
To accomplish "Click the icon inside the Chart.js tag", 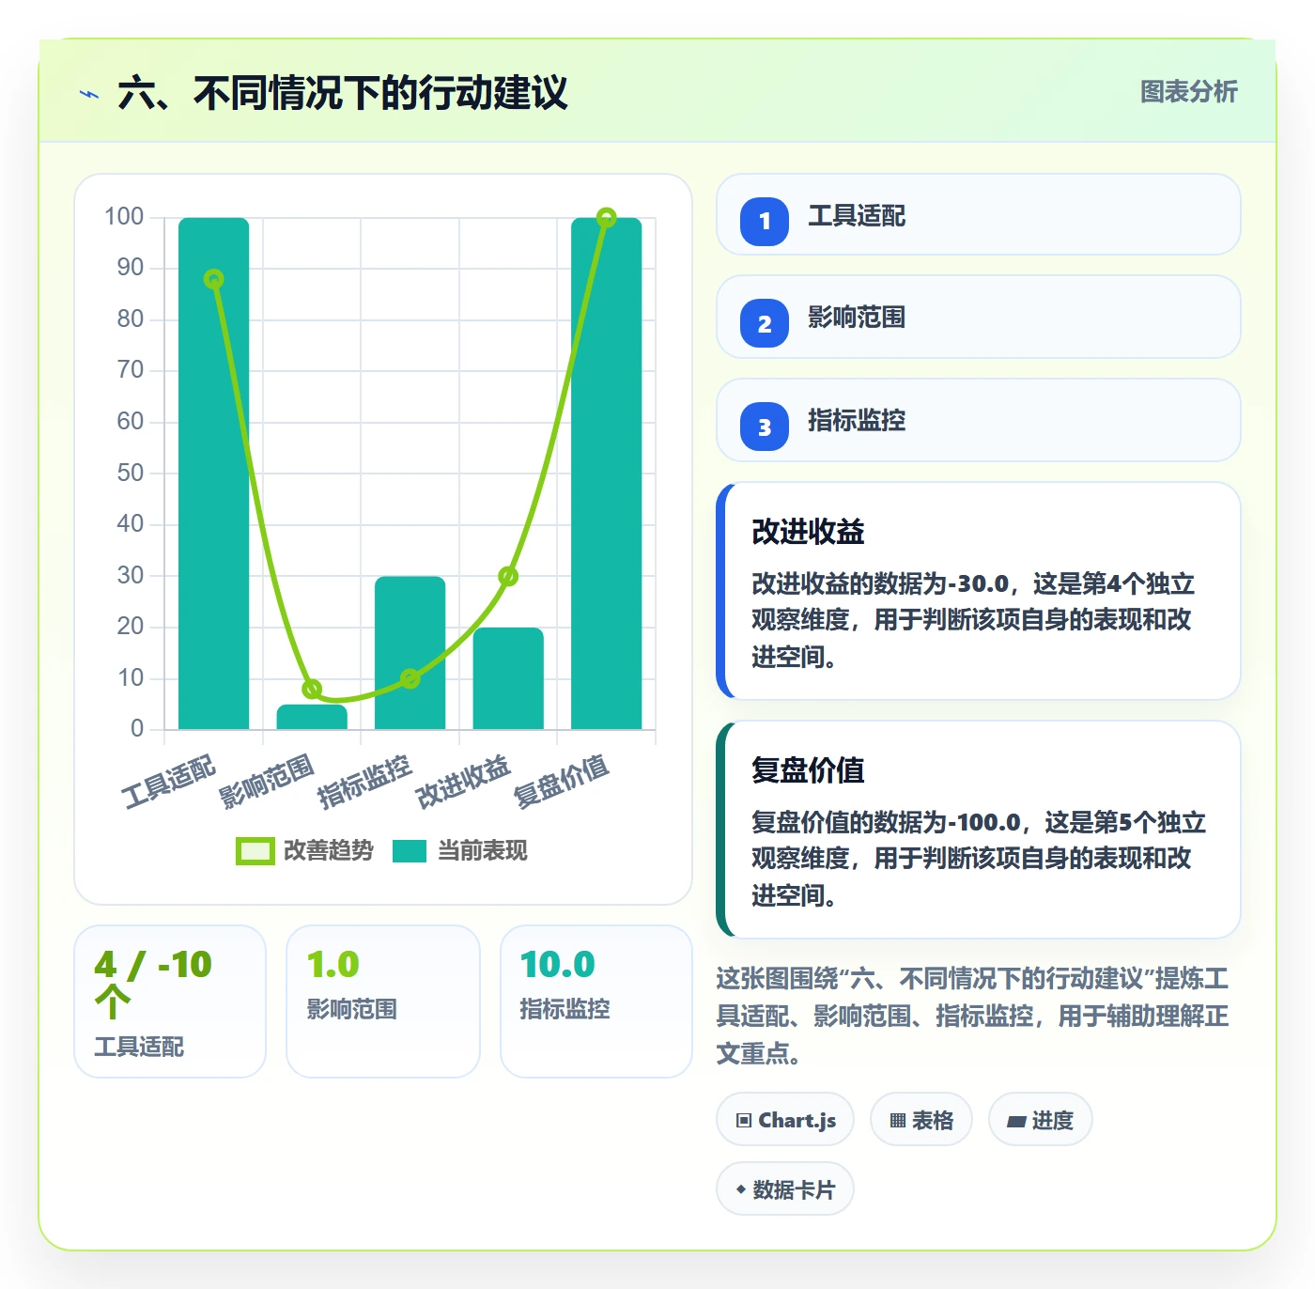I will click(744, 1120).
